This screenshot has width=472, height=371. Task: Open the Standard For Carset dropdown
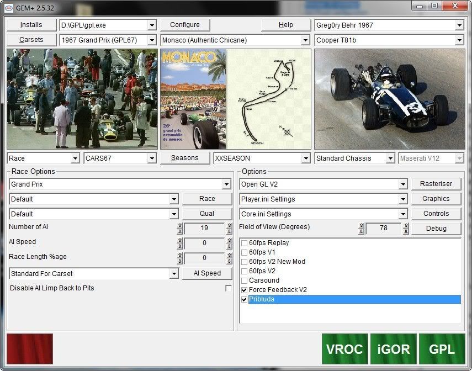coord(174,274)
